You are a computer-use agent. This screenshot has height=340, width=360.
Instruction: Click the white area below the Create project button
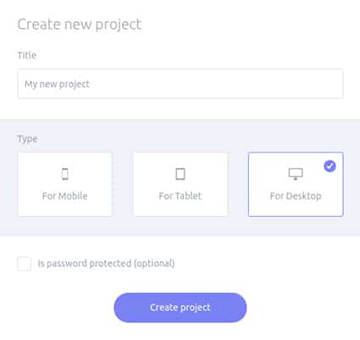click(180, 332)
